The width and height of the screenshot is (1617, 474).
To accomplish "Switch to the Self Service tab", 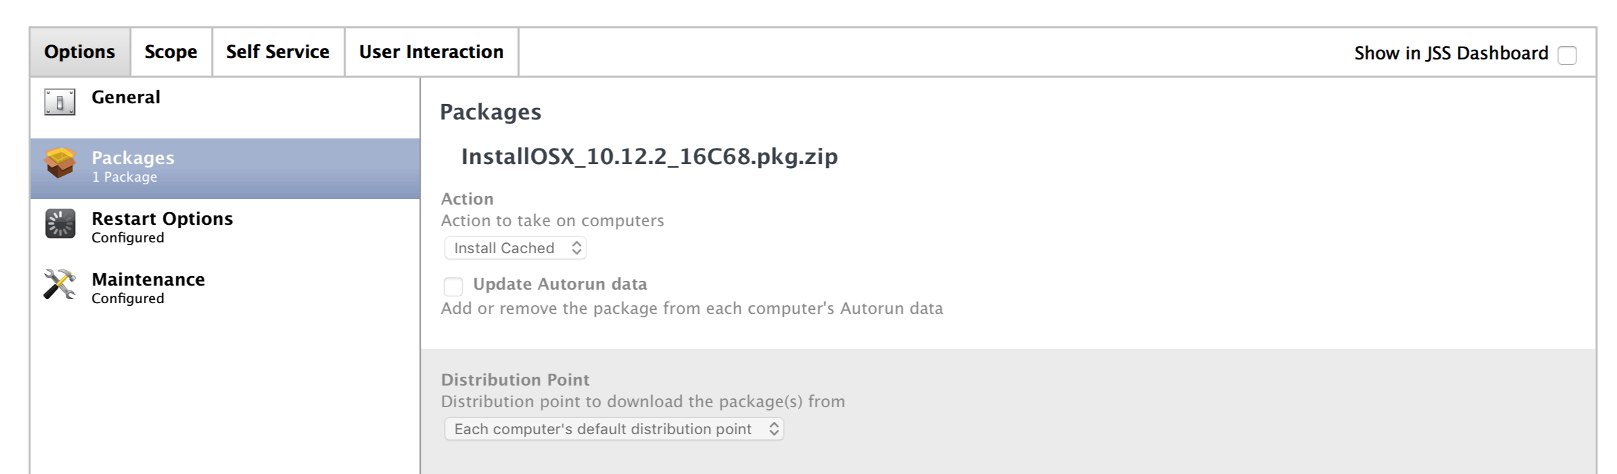I will coord(278,52).
